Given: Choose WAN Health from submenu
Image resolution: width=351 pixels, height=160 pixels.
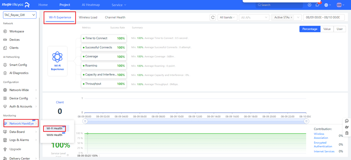Looking at the screenshot, I should click(x=54, y=135).
